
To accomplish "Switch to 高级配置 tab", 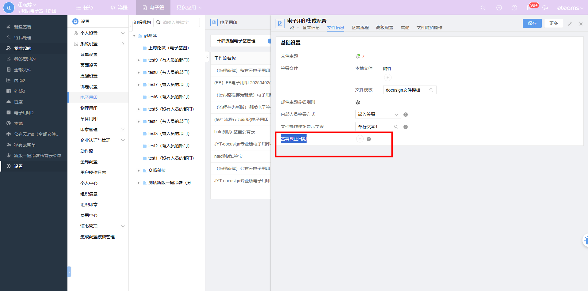I will pos(384,28).
